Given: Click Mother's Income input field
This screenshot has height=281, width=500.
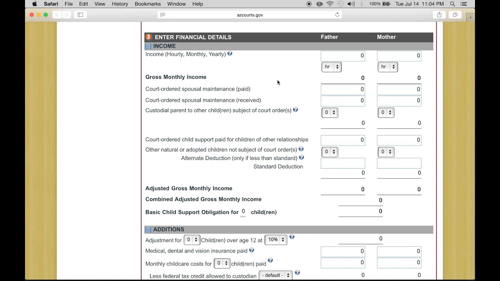Looking at the screenshot, I should [399, 56].
